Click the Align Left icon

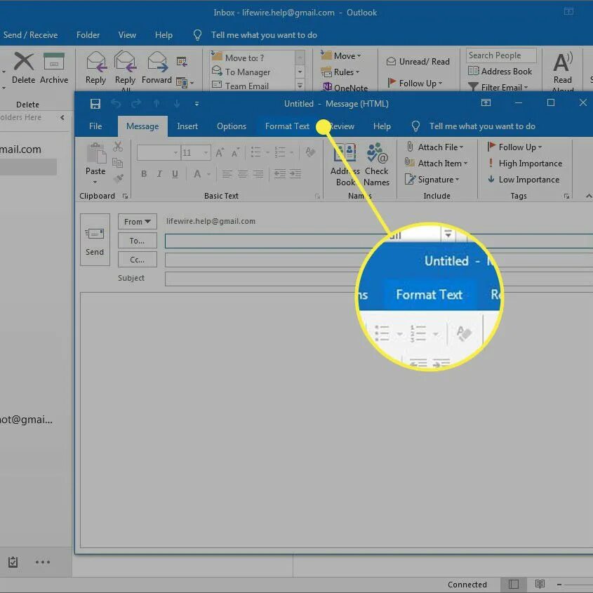point(227,174)
